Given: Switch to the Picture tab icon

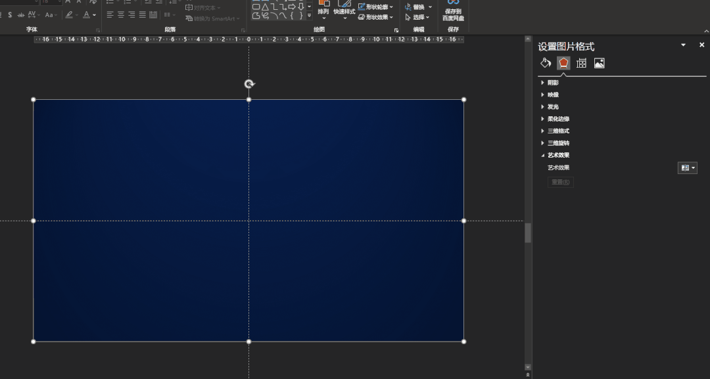Looking at the screenshot, I should point(599,63).
